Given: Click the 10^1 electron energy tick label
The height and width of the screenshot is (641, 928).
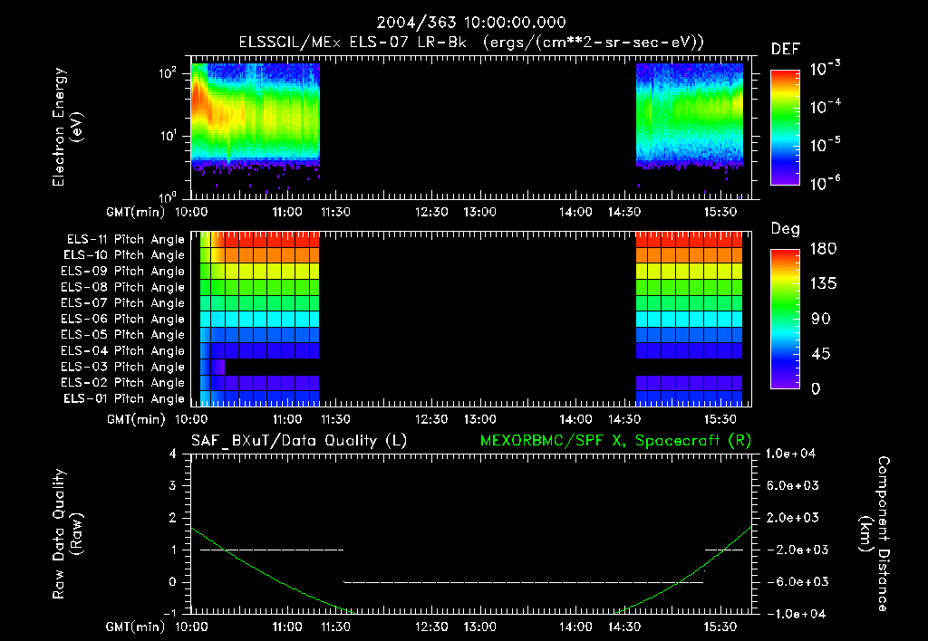Looking at the screenshot, I should 168,136.
